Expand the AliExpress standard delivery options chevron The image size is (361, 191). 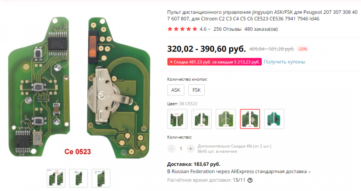(x=310, y=172)
